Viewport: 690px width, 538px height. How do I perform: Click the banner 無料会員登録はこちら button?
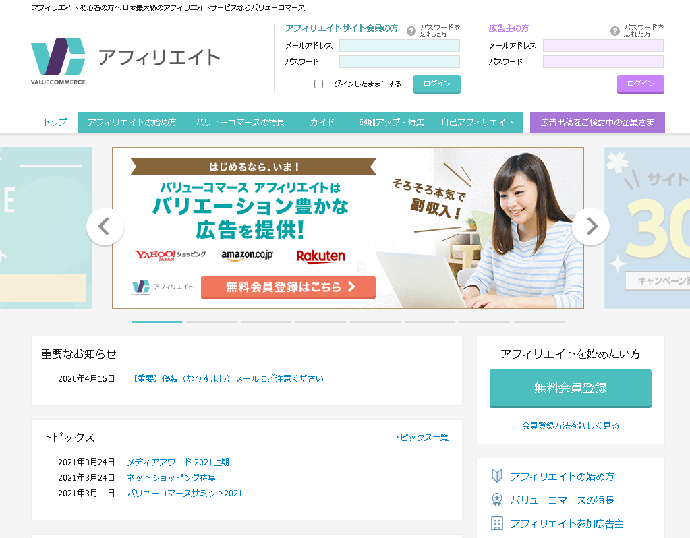288,287
